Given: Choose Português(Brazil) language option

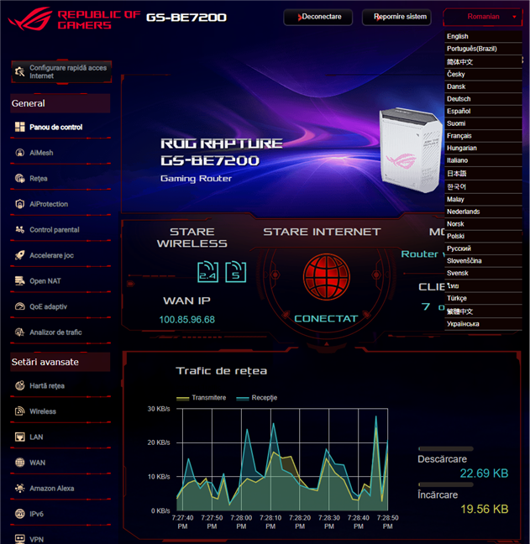Looking at the screenshot, I should 483,49.
